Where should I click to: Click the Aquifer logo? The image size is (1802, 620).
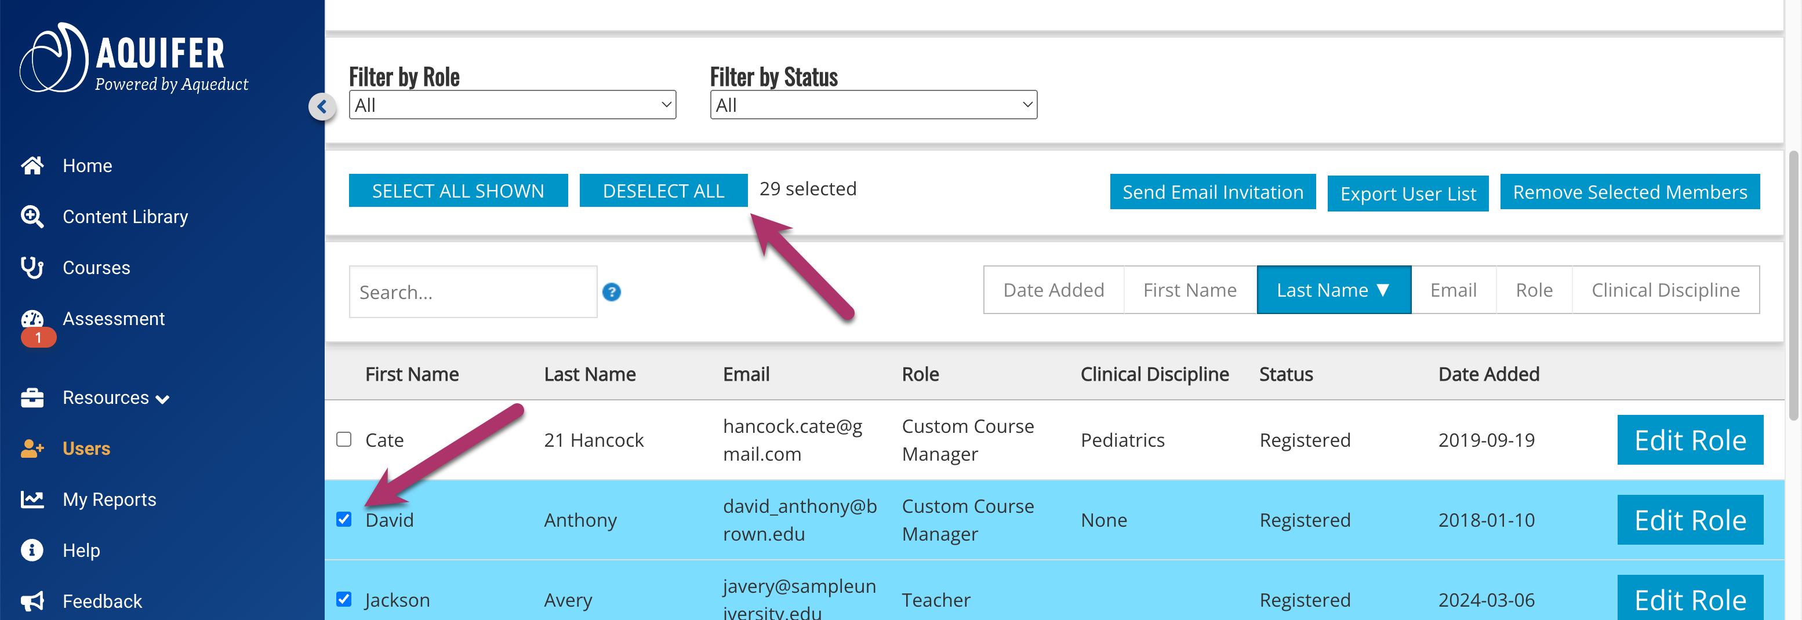[133, 59]
